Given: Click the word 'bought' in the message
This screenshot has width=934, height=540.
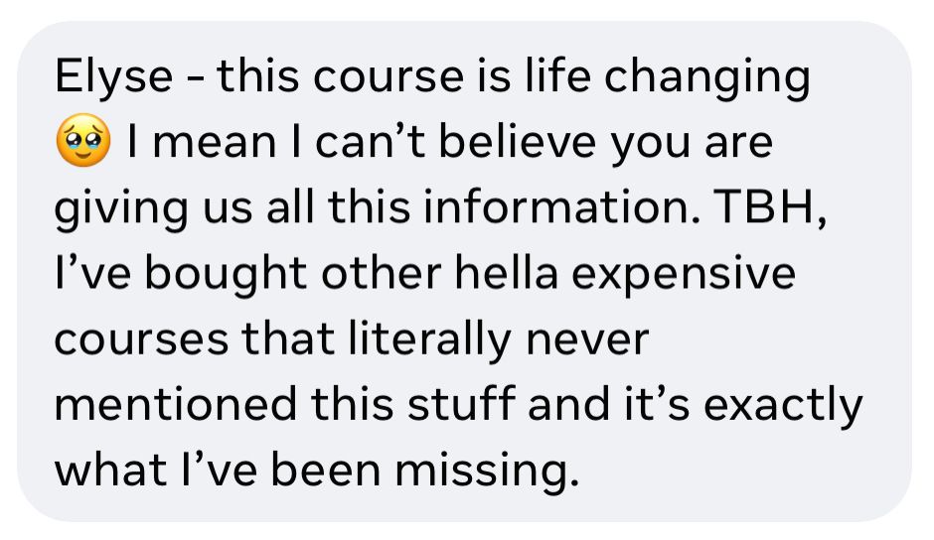Looking at the screenshot, I should coord(226,276).
